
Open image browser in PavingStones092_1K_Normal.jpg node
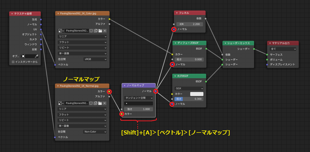point(61,103)
